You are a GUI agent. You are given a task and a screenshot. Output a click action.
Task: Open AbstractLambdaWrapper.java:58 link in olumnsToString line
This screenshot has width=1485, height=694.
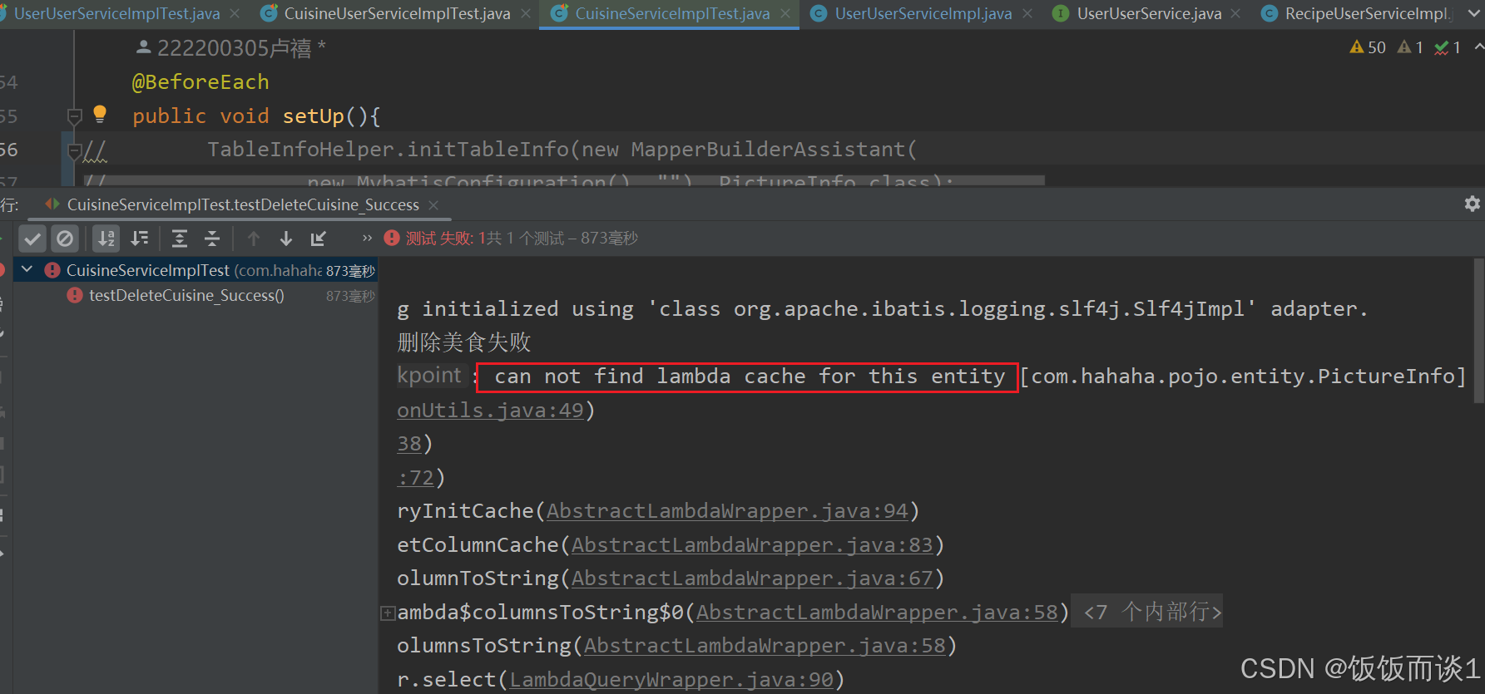765,646
